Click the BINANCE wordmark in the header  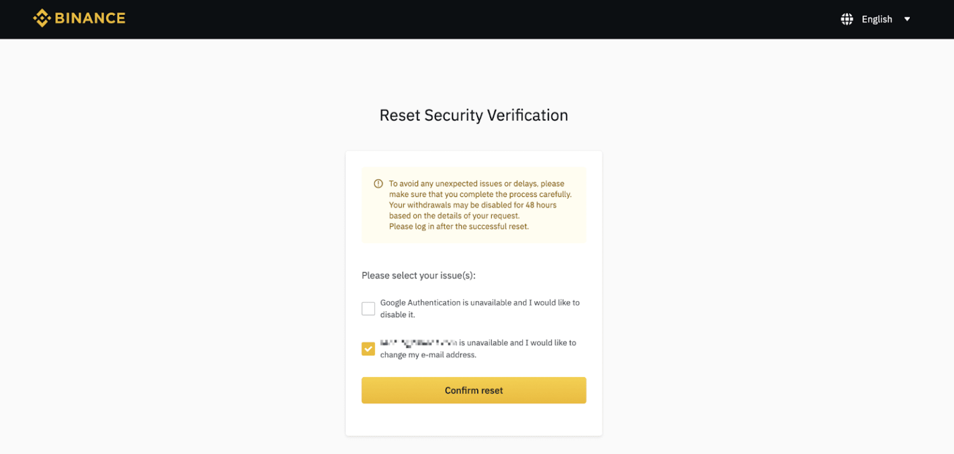[x=89, y=18]
